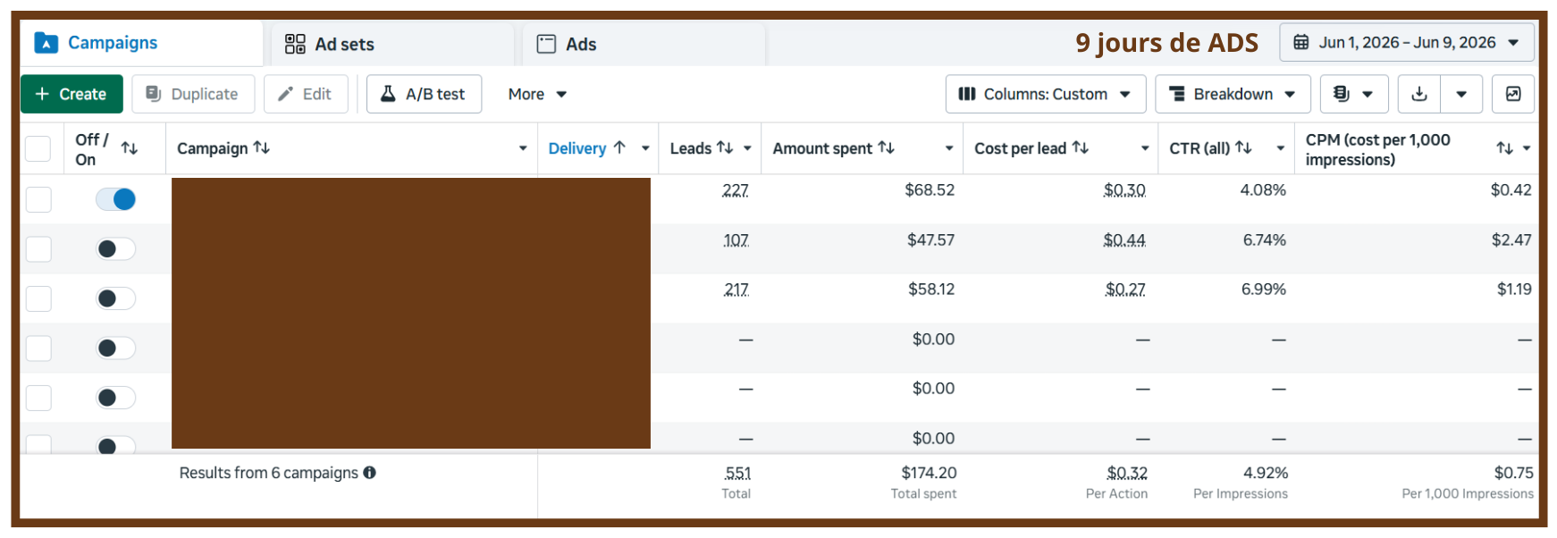
Task: Sort by Off/On column arrows
Action: tap(130, 148)
